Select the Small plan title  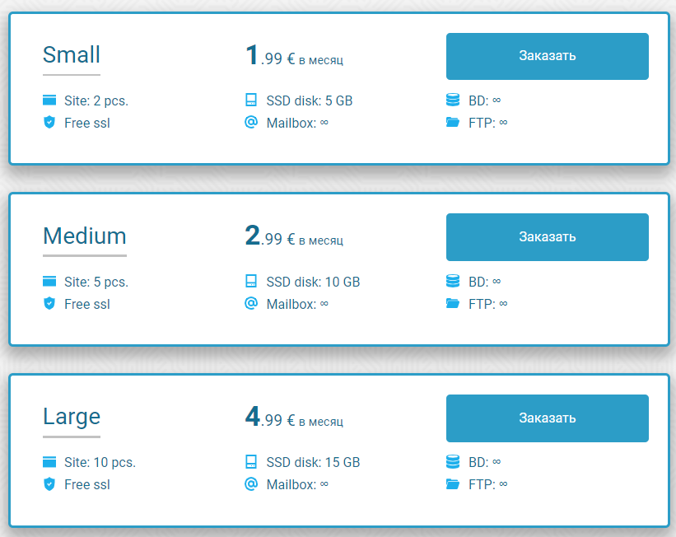72,55
